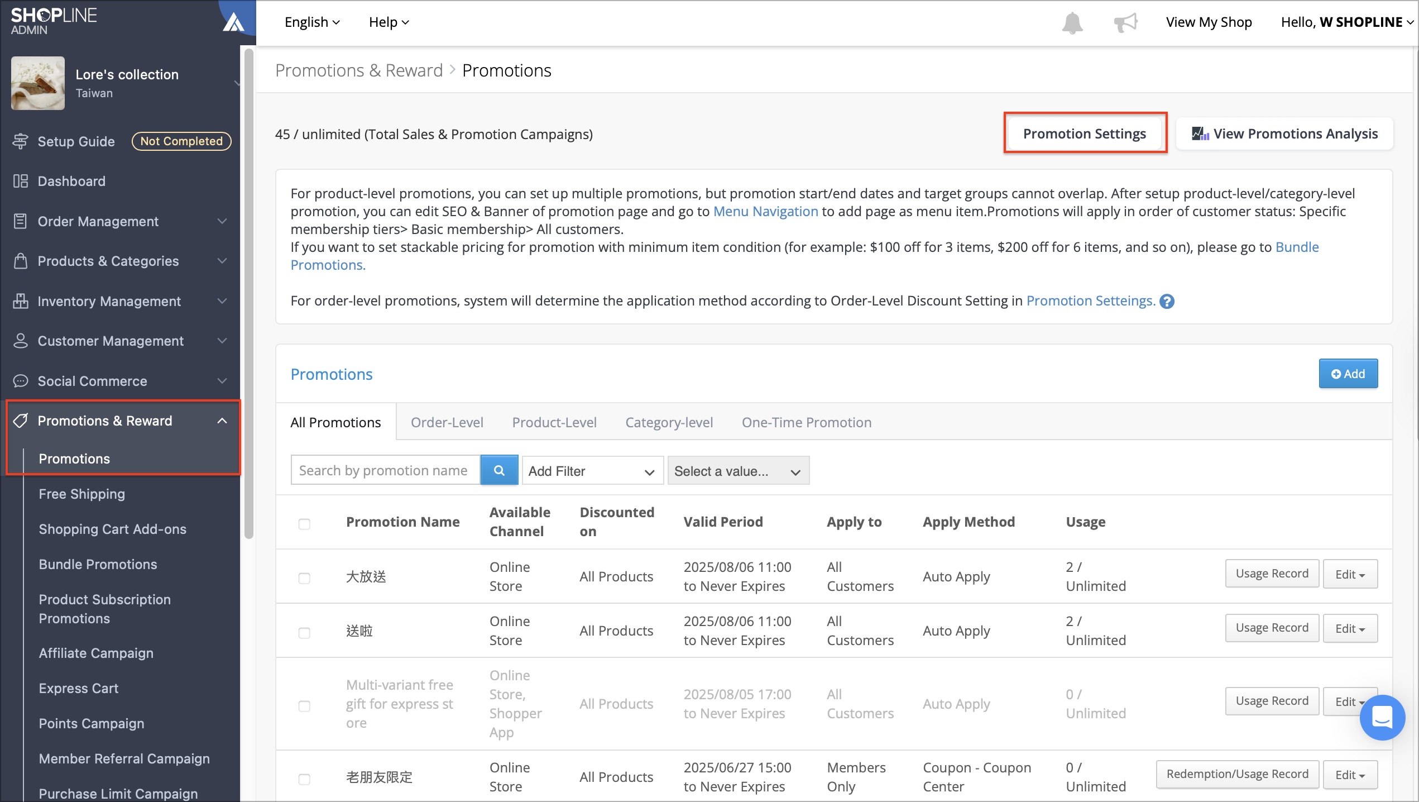The image size is (1419, 802).
Task: Switch to the Product-Level tab
Action: point(554,422)
